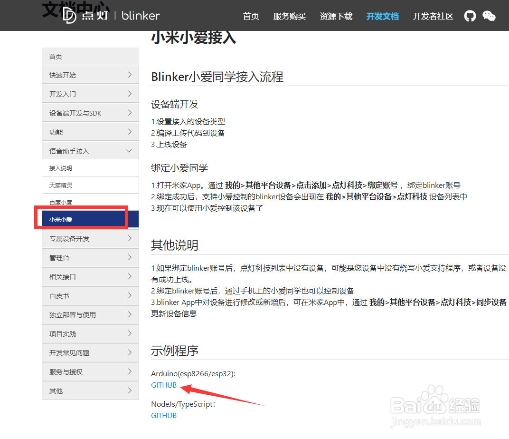Expand 相关接口 chevron in sidebar
Screen dimensions: 509x439
tap(130, 276)
